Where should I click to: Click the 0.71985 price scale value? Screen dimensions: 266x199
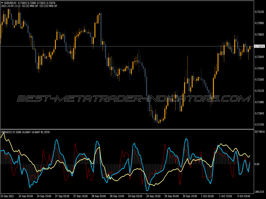259,102
